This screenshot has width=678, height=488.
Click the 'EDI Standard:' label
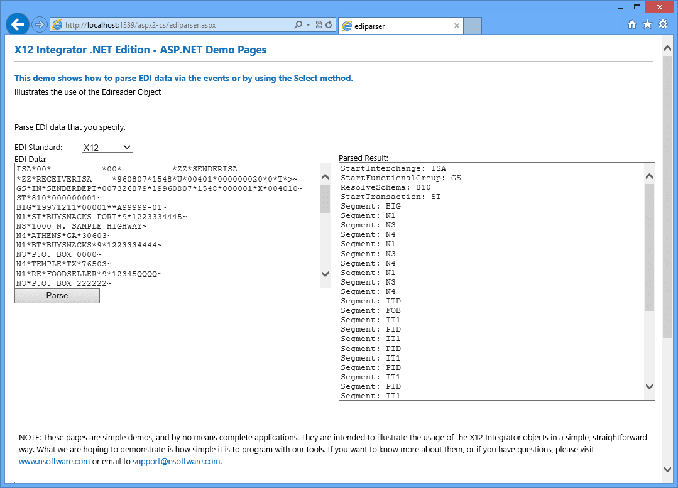click(38, 148)
